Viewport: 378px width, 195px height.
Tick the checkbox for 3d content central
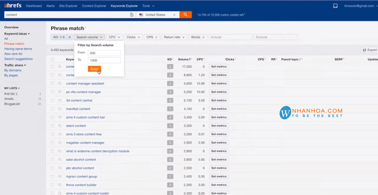coord(52,100)
